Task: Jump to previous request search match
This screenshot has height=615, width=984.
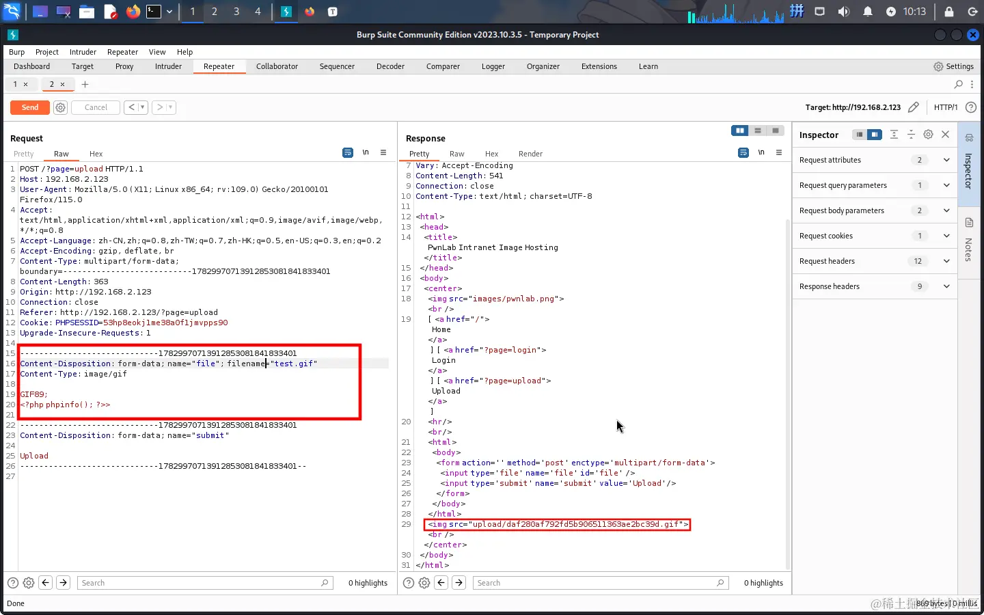Action: [46, 583]
